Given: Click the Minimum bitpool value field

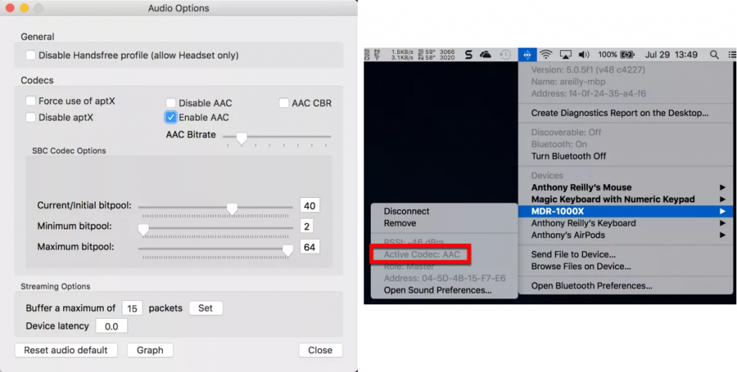Looking at the screenshot, I should (307, 227).
